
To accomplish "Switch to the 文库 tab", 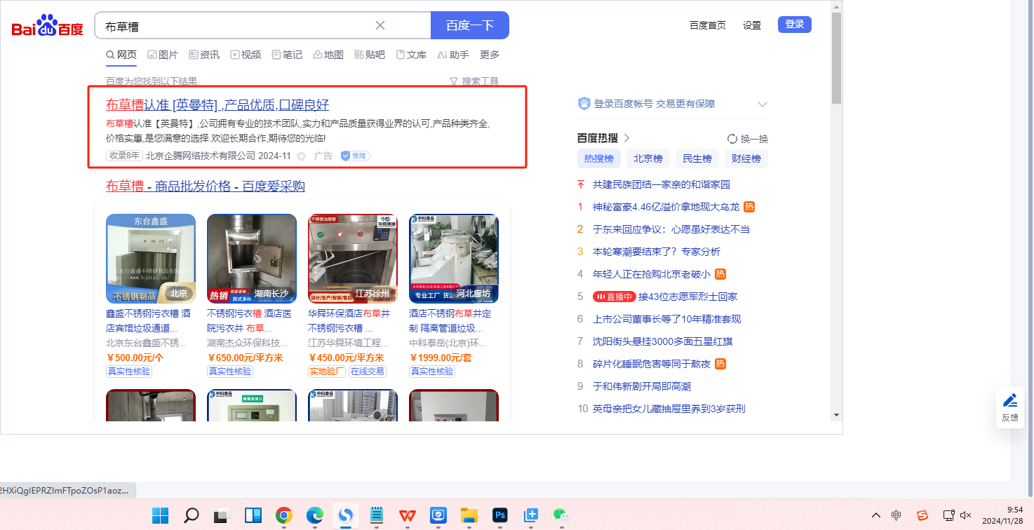I will (411, 55).
